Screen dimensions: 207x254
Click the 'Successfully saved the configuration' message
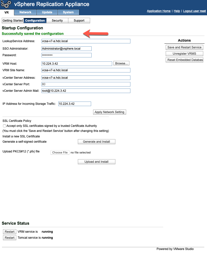click(x=33, y=34)
